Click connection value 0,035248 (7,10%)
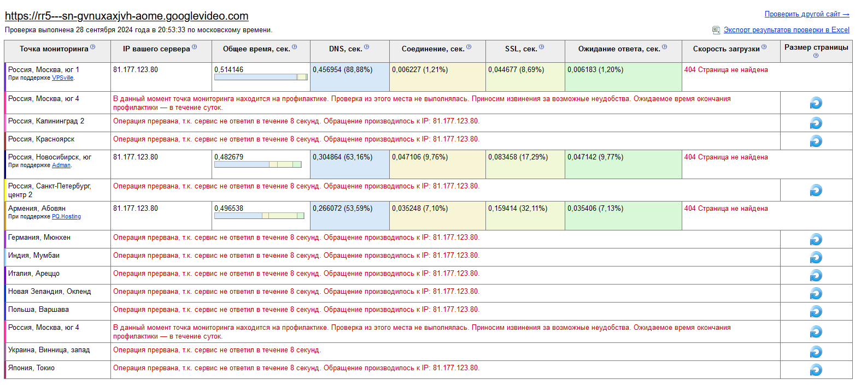 pyautogui.click(x=420, y=209)
